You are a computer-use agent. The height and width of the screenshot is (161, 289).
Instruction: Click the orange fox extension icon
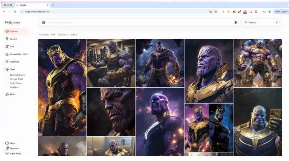tap(234, 12)
